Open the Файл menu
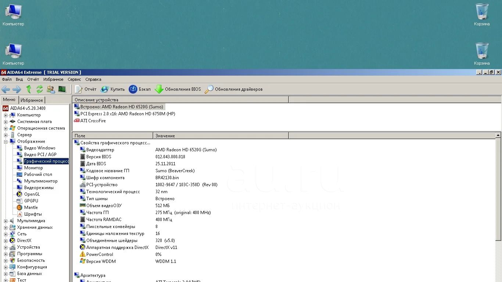The image size is (502, 282). pyautogui.click(x=7, y=79)
